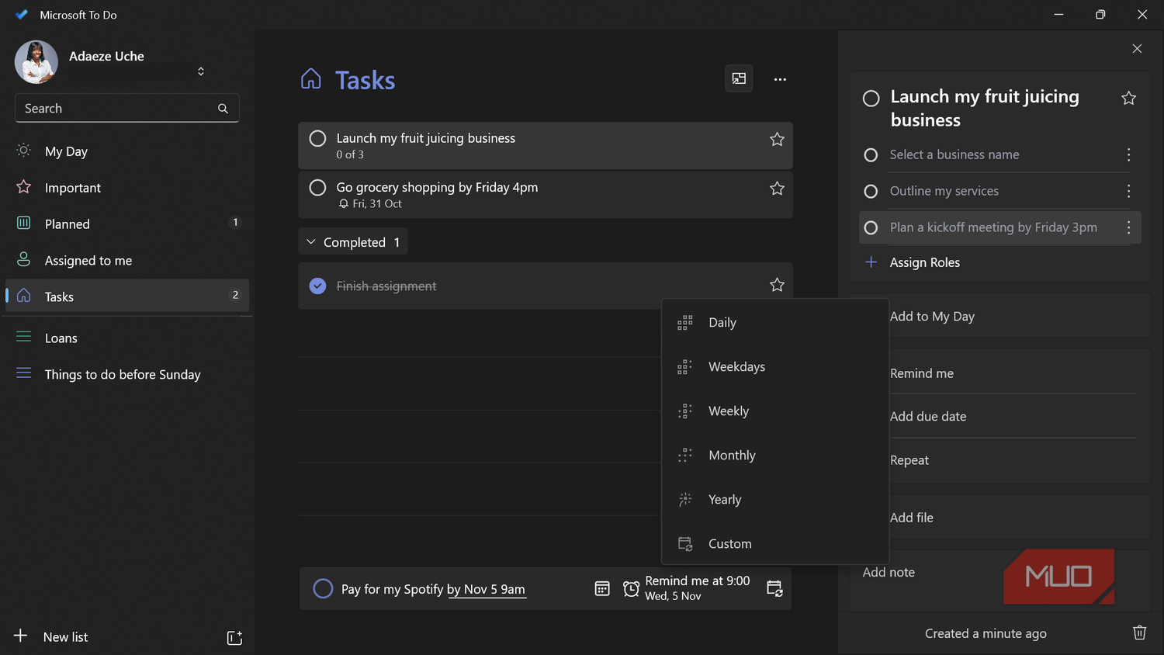Click reminder alarm clock icon in add bar

tap(632, 589)
